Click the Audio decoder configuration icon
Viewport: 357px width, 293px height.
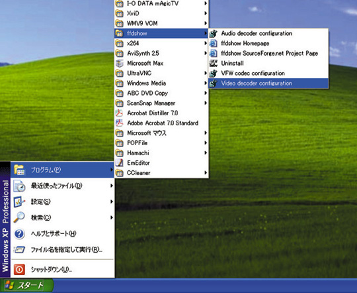click(x=214, y=34)
